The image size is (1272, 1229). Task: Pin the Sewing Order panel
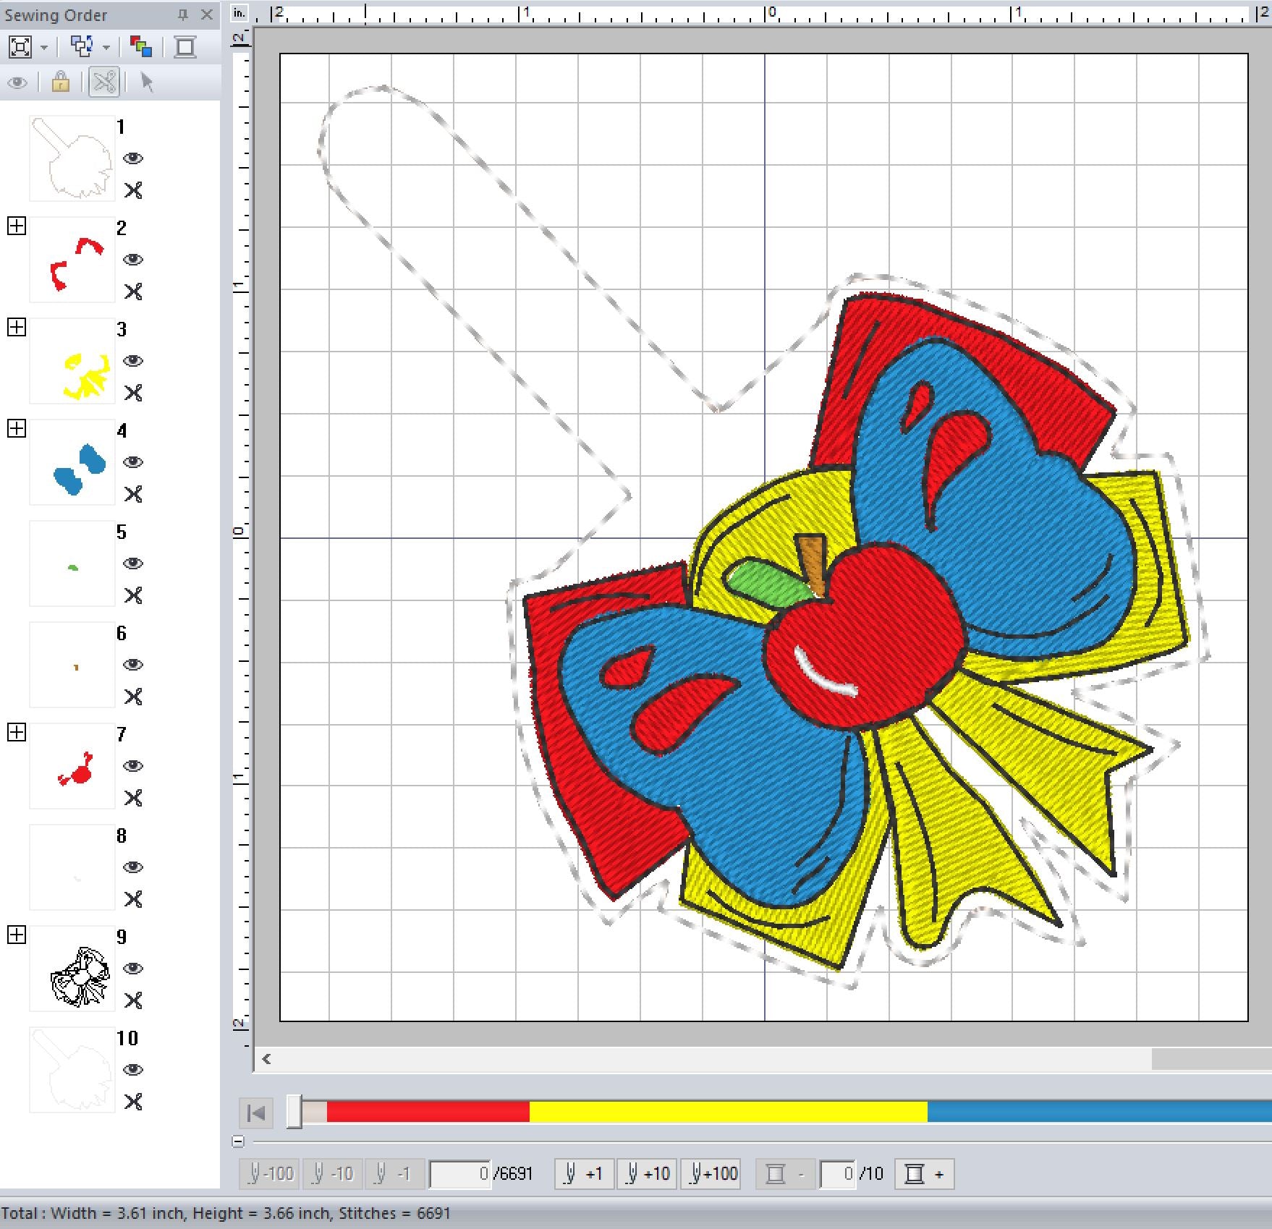pos(183,14)
